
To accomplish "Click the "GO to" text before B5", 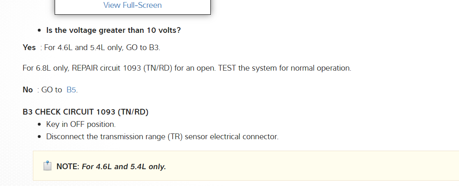I will tap(52, 90).
